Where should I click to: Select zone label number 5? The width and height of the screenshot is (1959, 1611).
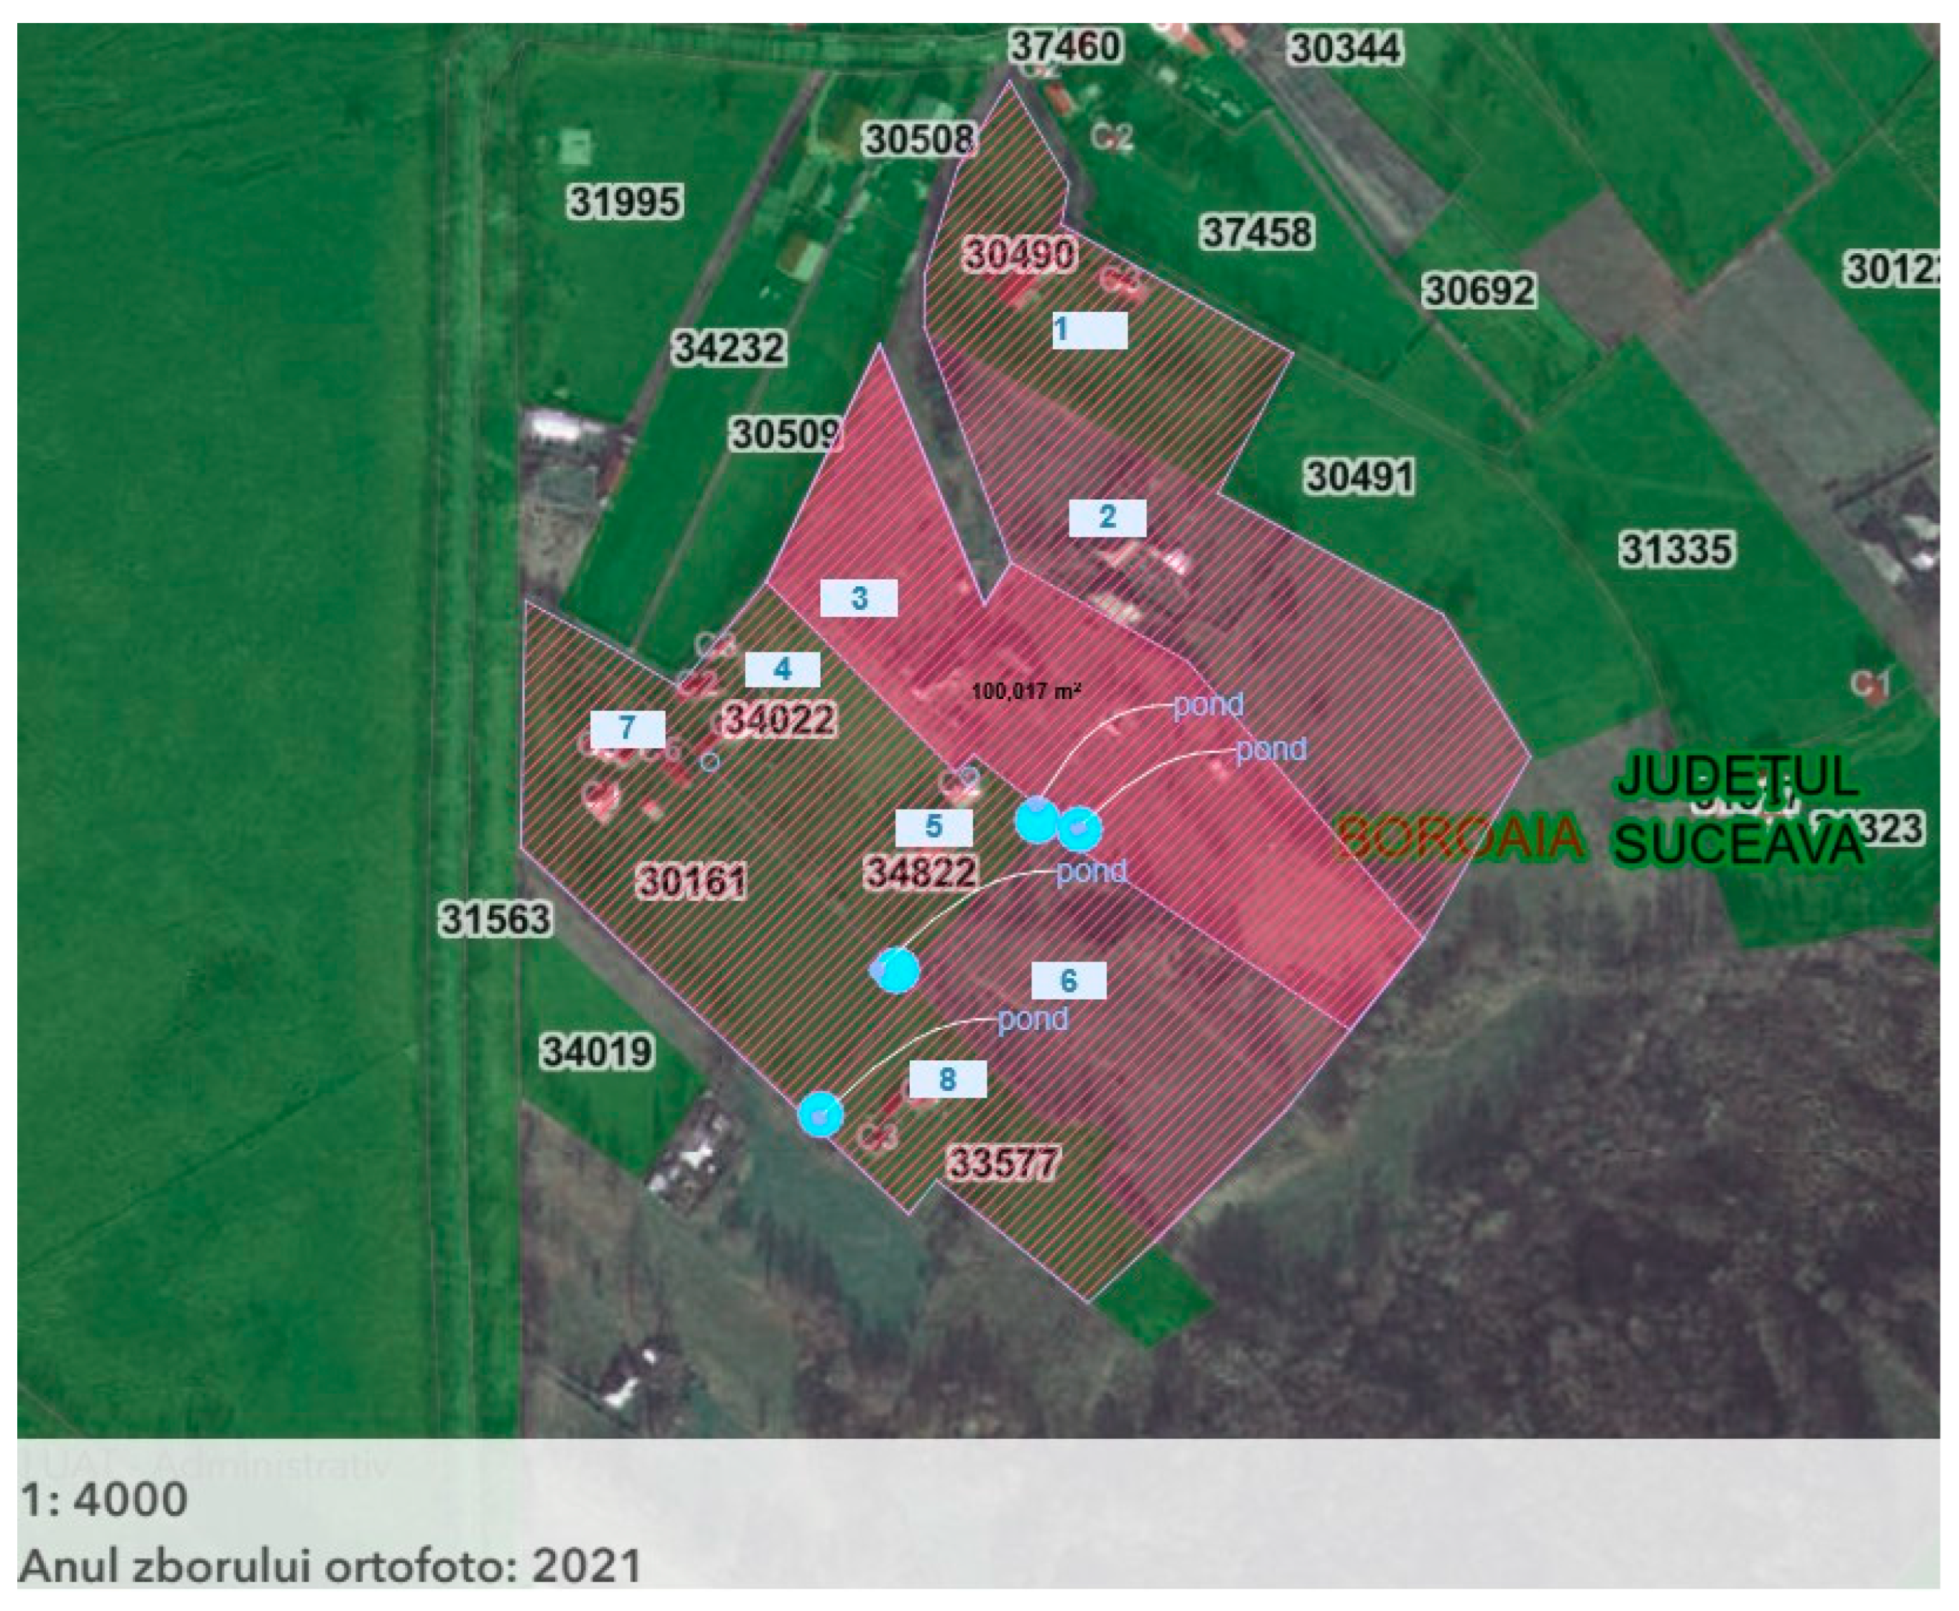pyautogui.click(x=933, y=827)
